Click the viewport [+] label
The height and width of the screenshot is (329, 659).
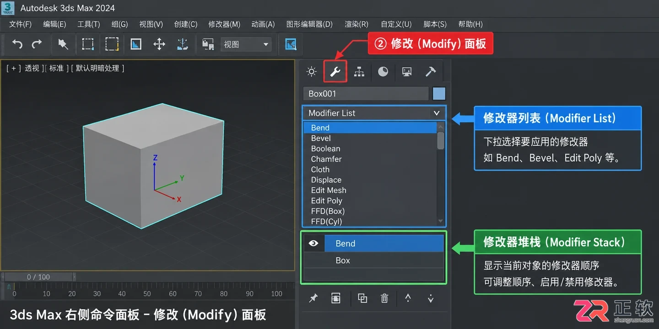(14, 68)
